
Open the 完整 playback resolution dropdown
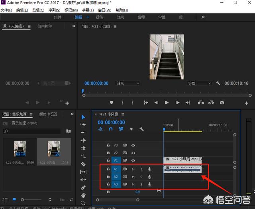(x=199, y=83)
